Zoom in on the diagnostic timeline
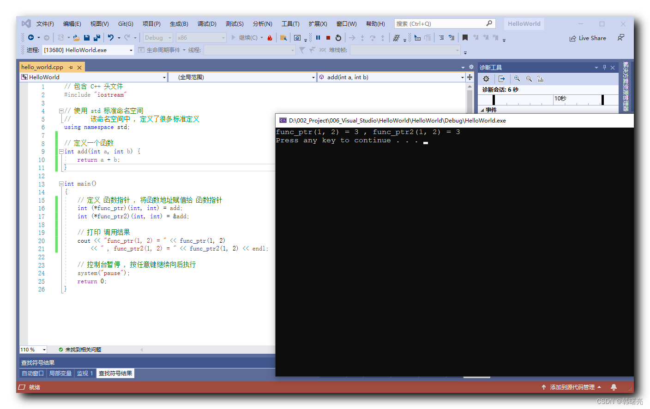This screenshot has height=409, width=650. [517, 79]
